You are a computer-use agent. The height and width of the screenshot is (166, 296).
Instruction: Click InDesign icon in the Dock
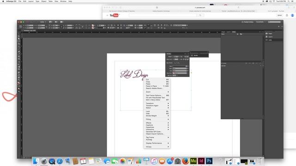[x=201, y=161]
